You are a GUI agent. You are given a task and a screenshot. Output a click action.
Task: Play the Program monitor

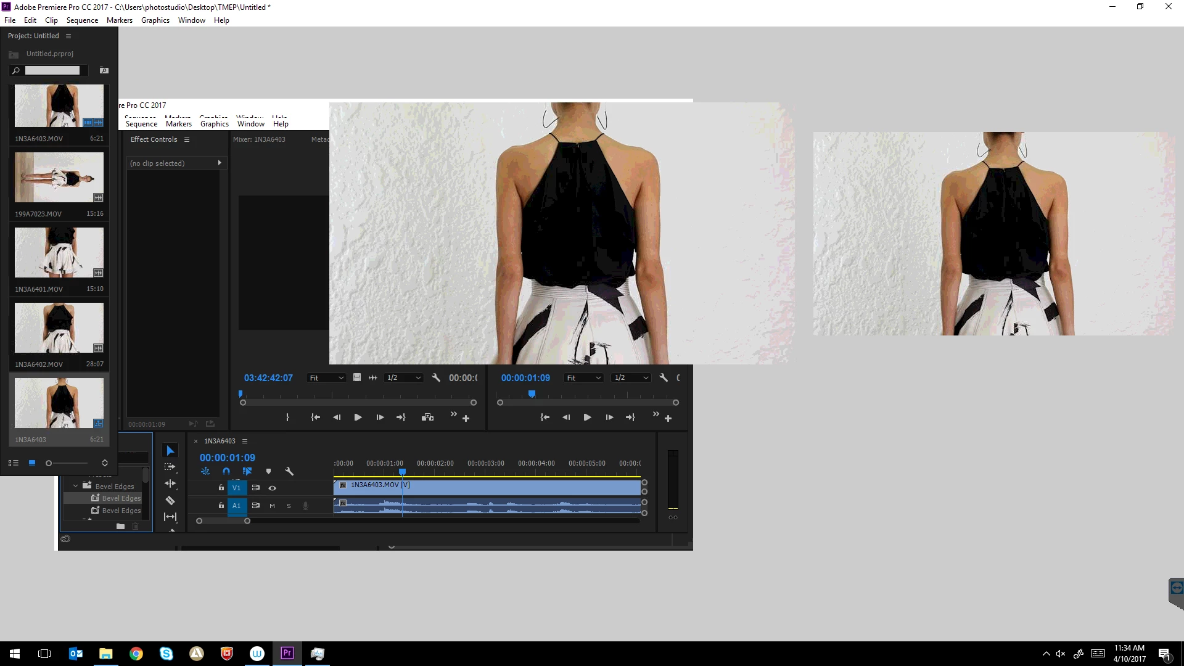point(587,417)
